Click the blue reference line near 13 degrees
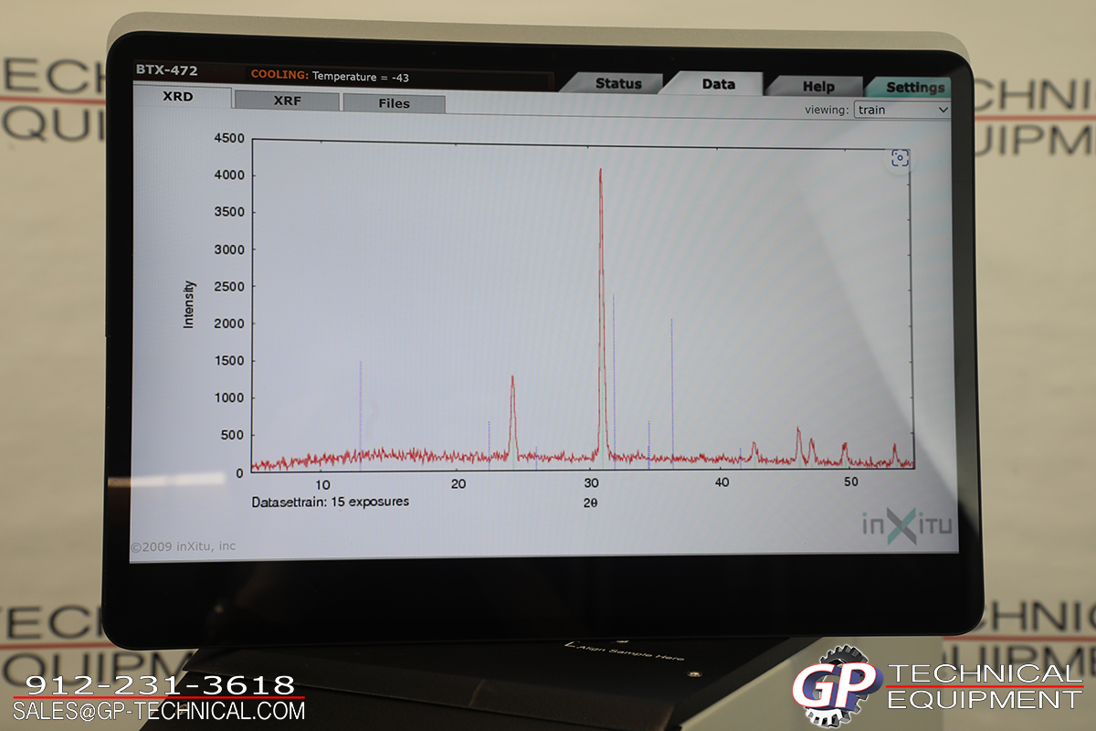The width and height of the screenshot is (1096, 731). click(x=360, y=411)
